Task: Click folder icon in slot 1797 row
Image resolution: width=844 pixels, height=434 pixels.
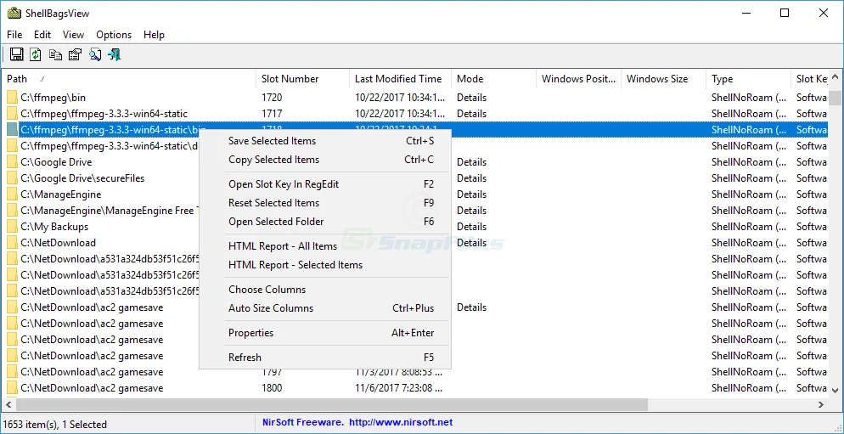Action: click(13, 372)
